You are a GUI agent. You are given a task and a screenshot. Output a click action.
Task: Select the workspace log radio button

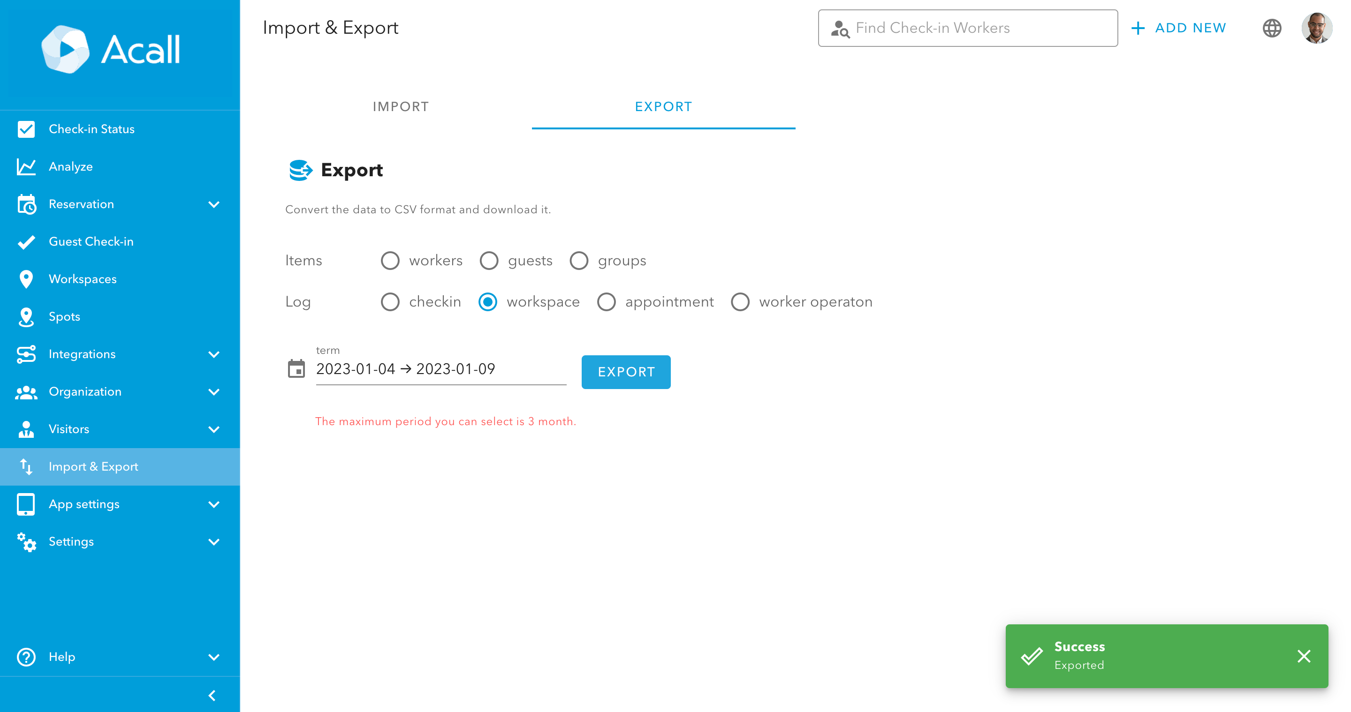tap(488, 302)
